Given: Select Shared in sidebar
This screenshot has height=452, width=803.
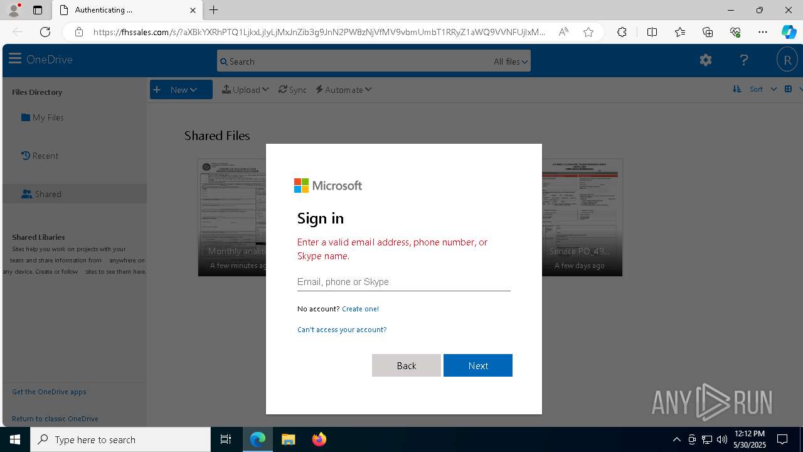Looking at the screenshot, I should pyautogui.click(x=74, y=194).
